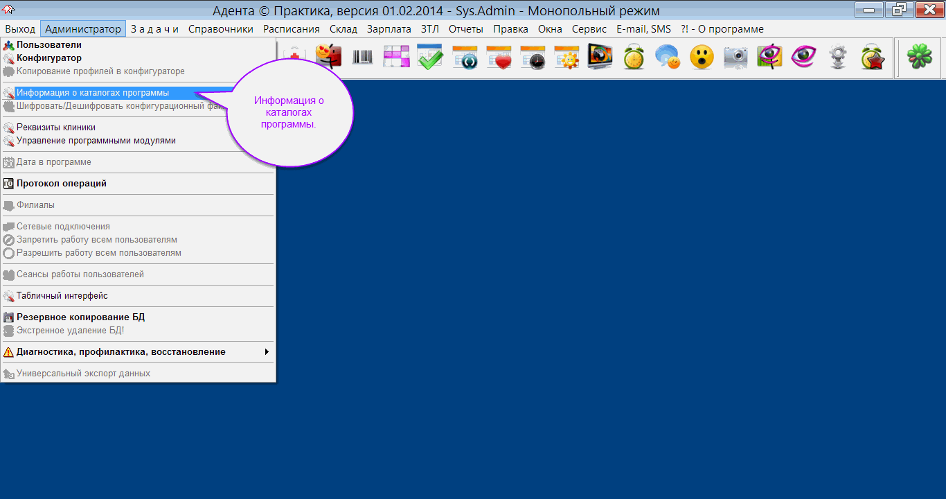Screen dimensions: 946x499
Task: Select Пользователи in the Администратор menu
Action: pyautogui.click(x=48, y=45)
